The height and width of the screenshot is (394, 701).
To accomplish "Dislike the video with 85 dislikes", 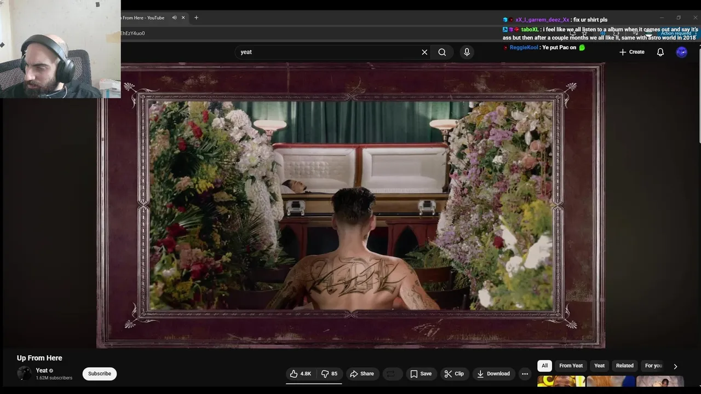I will [x=329, y=374].
